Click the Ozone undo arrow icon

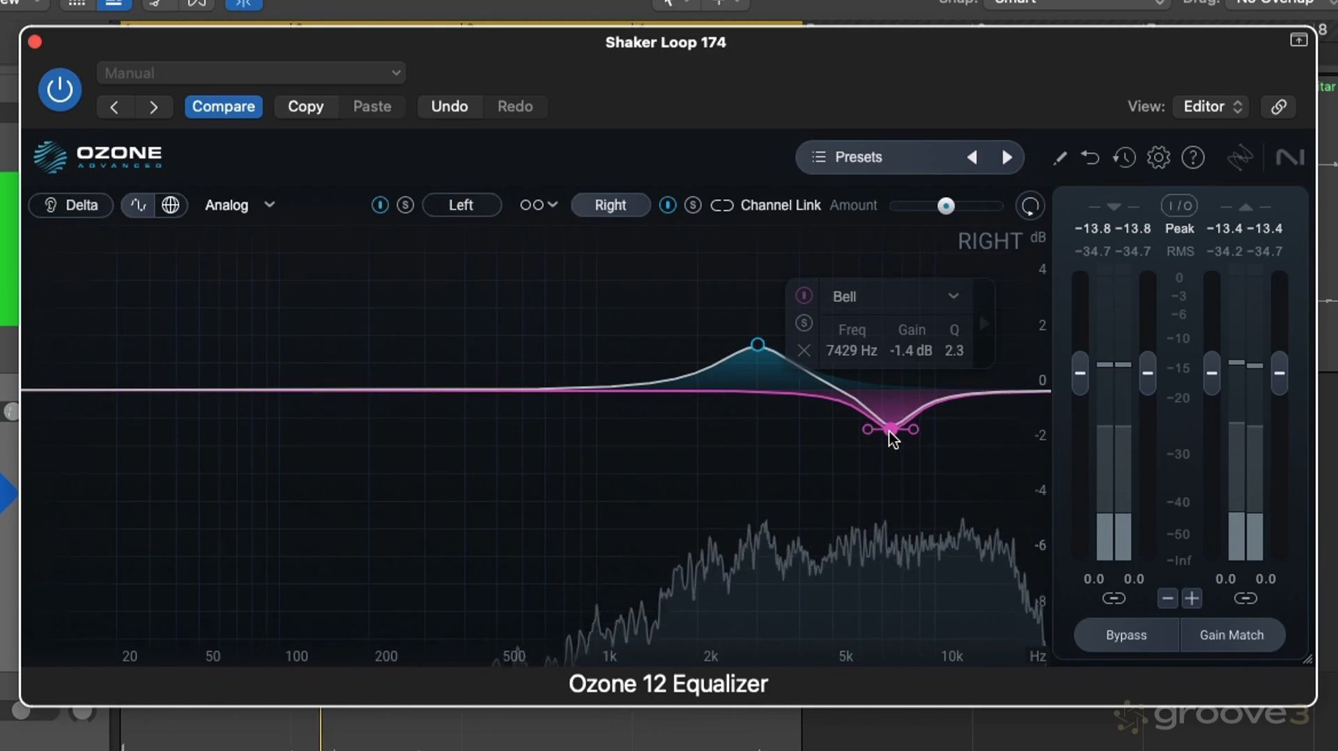click(1091, 158)
